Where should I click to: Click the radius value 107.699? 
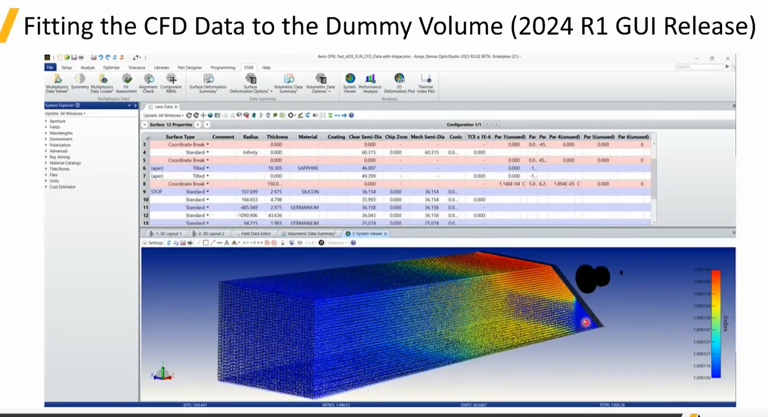click(250, 192)
